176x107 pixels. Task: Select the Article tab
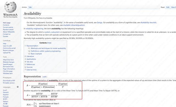(x=24, y=7)
